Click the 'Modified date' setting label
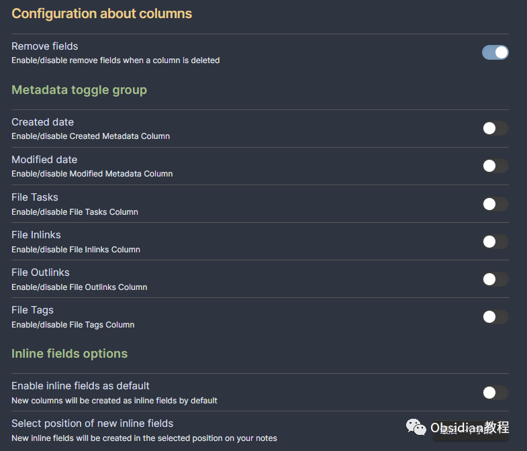 [44, 160]
